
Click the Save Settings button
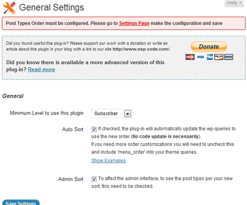[21, 202]
